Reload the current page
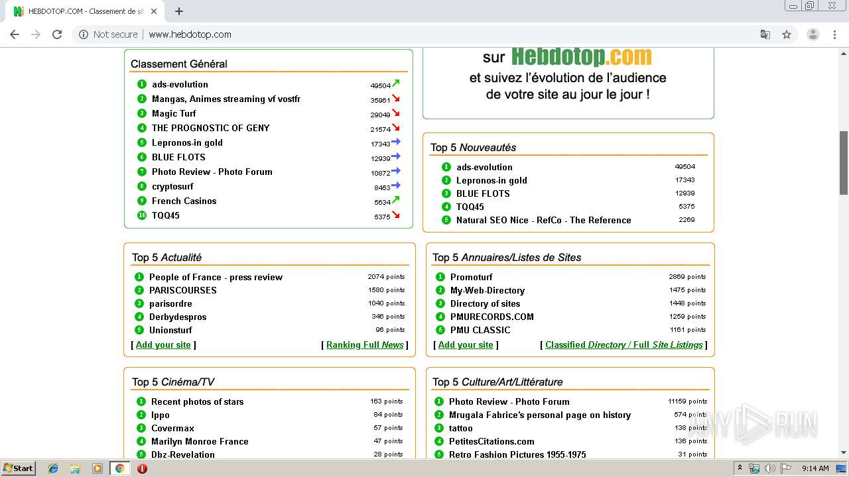This screenshot has height=477, width=849. pyautogui.click(x=57, y=34)
